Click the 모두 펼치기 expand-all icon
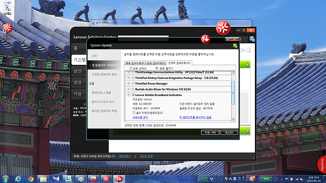 pos(157,68)
